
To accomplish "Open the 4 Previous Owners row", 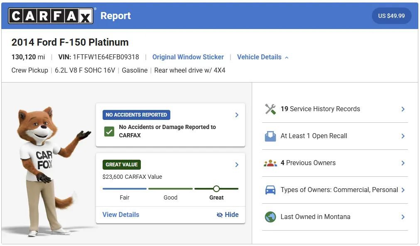I will click(x=335, y=163).
